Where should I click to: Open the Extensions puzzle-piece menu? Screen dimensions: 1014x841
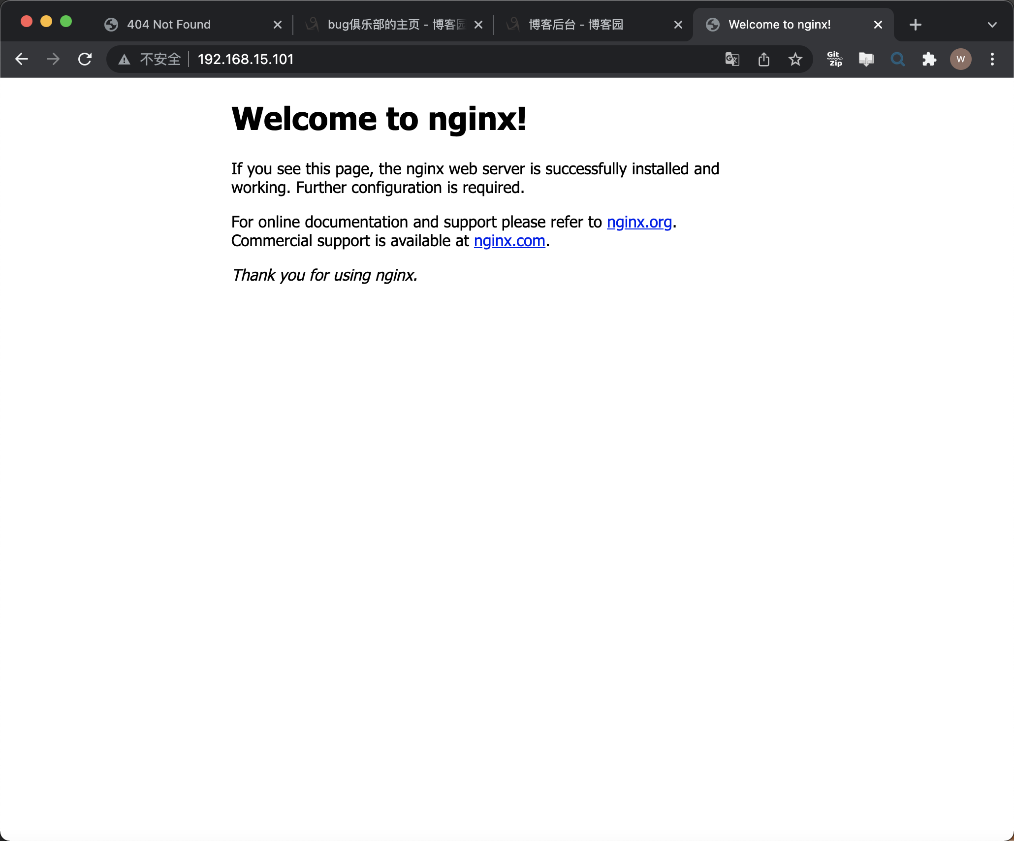pos(929,59)
